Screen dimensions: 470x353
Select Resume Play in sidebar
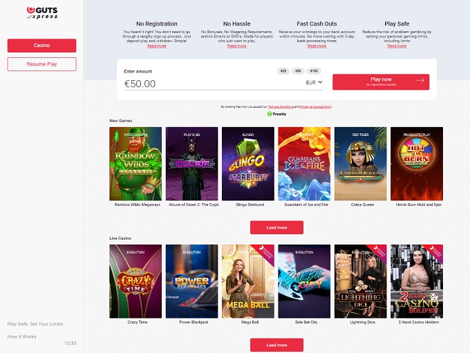(x=41, y=64)
